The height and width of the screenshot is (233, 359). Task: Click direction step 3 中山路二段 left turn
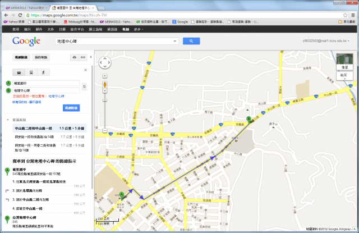(31, 199)
